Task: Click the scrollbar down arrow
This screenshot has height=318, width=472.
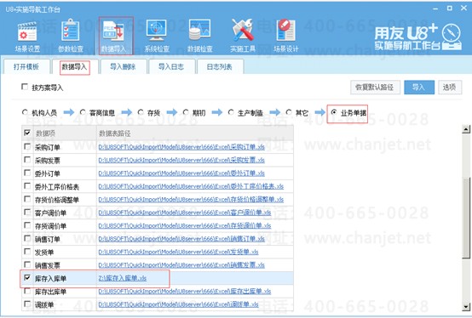Action: coord(466,307)
